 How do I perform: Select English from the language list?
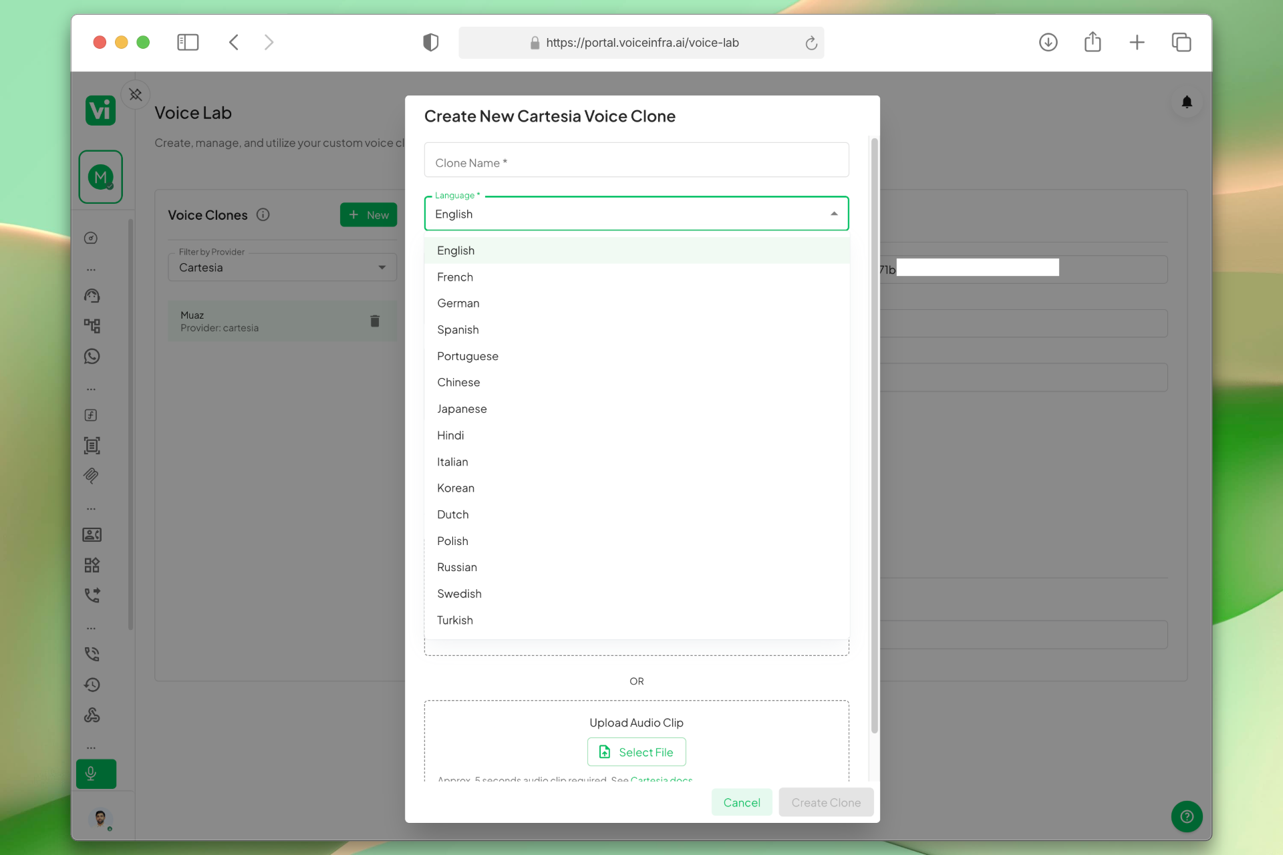click(637, 250)
